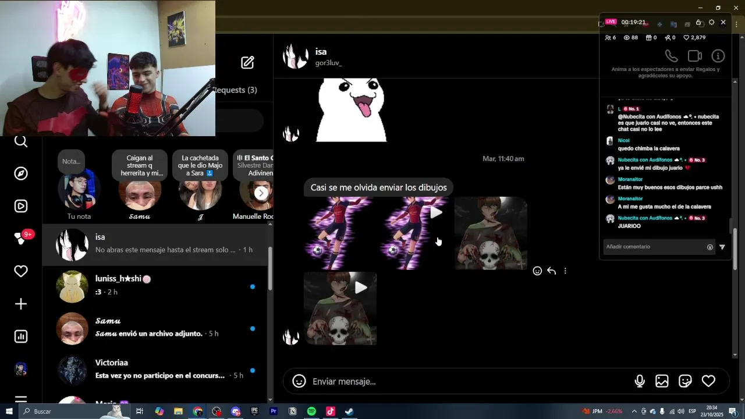Play the second soccer player video
The height and width of the screenshot is (419, 745).
coord(414,233)
